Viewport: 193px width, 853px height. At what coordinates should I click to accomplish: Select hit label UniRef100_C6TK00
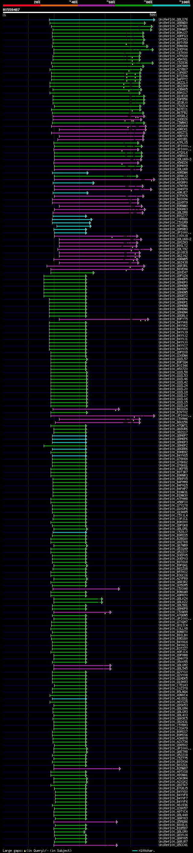pos(173,53)
